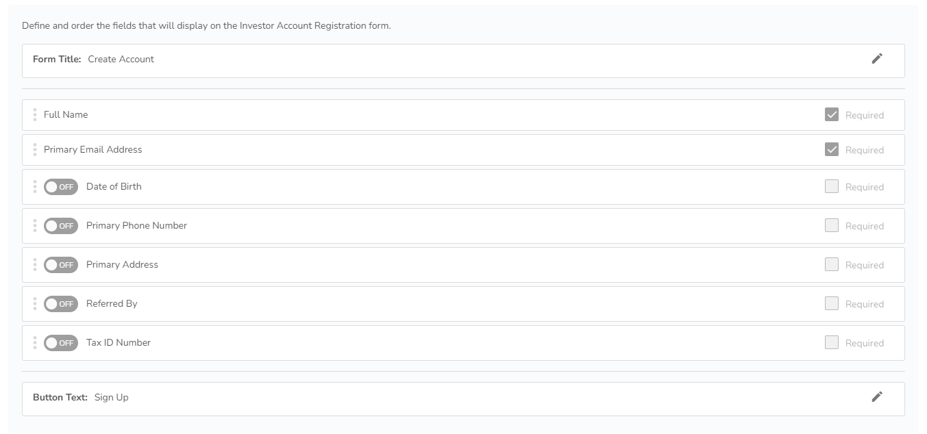
Task: Click the Form Title 'Create Account' text
Action: click(x=121, y=60)
